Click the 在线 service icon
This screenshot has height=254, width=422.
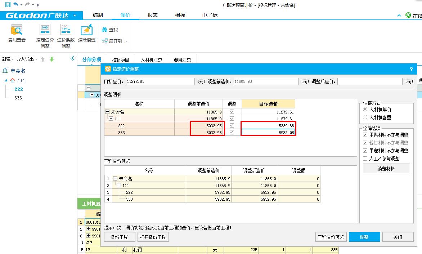pyautogui.click(x=408, y=15)
